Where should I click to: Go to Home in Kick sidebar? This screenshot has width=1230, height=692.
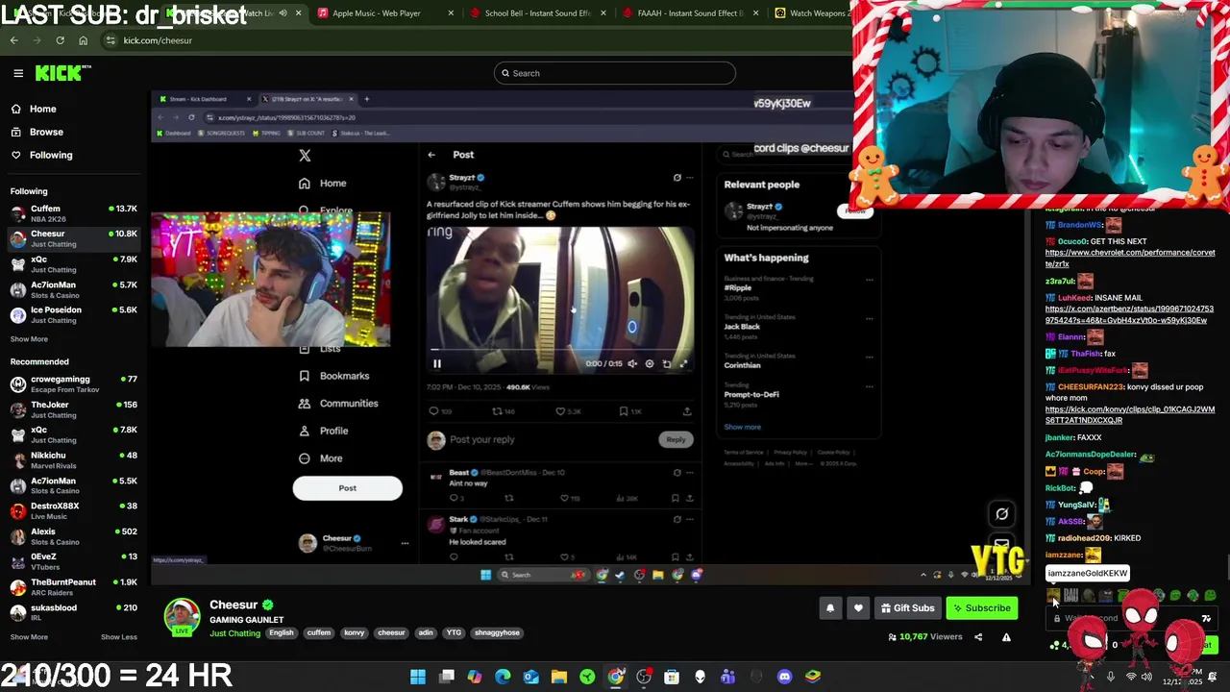click(42, 109)
